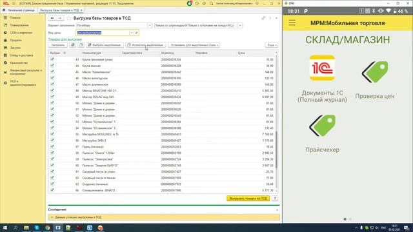413x232 pixels.
Task: Open Установить для выделенных строк dropdown
Action: coord(194,45)
